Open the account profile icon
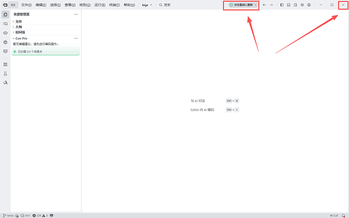 [x=309, y=5]
